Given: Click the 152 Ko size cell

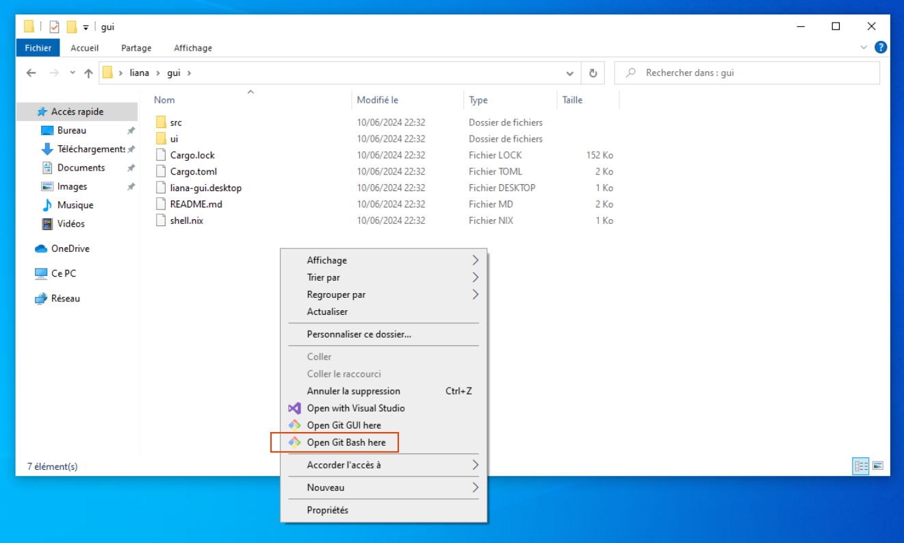Looking at the screenshot, I should point(599,155).
